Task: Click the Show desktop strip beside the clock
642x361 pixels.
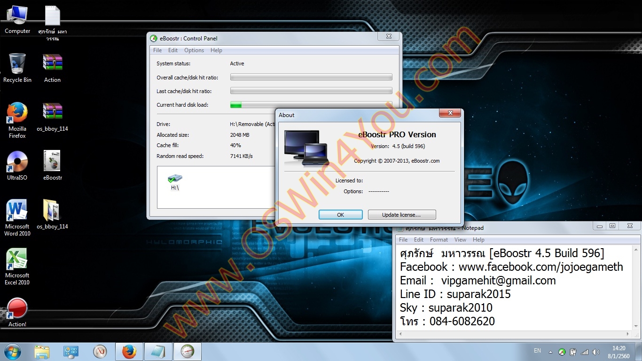Action: click(638, 352)
